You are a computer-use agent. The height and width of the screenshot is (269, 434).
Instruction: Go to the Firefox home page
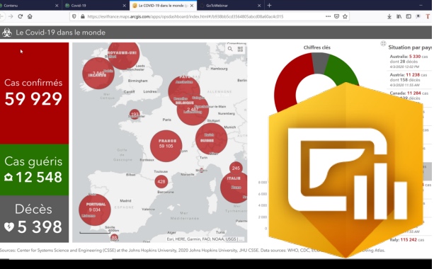[30, 16]
